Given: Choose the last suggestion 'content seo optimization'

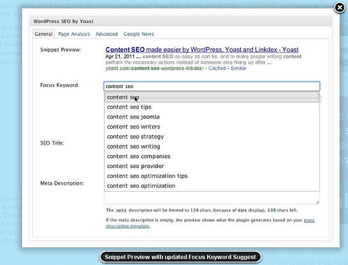Looking at the screenshot, I should pyautogui.click(x=212, y=186).
